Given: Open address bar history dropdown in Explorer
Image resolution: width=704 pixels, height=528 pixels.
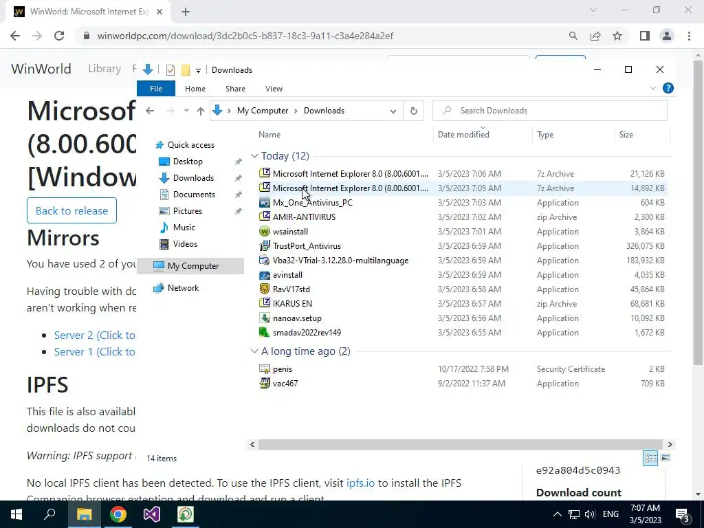Looking at the screenshot, I should [393, 111].
